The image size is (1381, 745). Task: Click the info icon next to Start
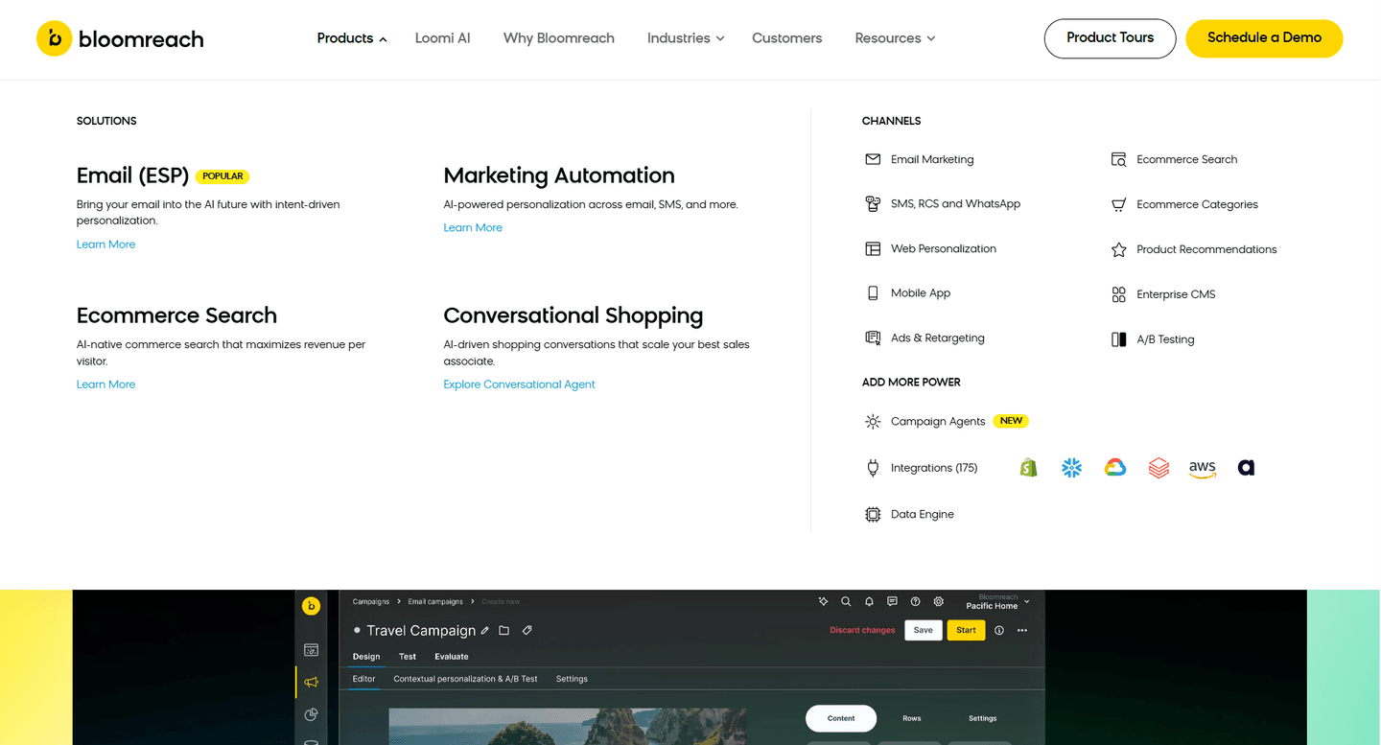[999, 630]
